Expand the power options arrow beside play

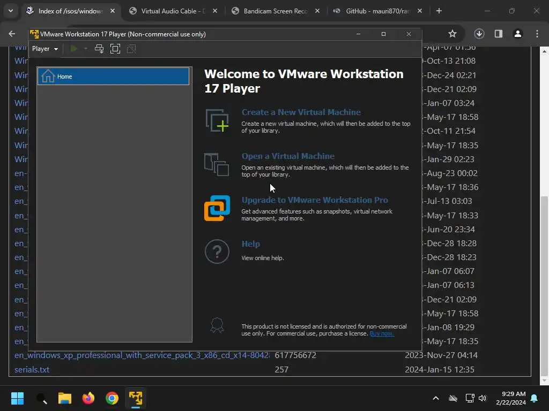coord(85,49)
